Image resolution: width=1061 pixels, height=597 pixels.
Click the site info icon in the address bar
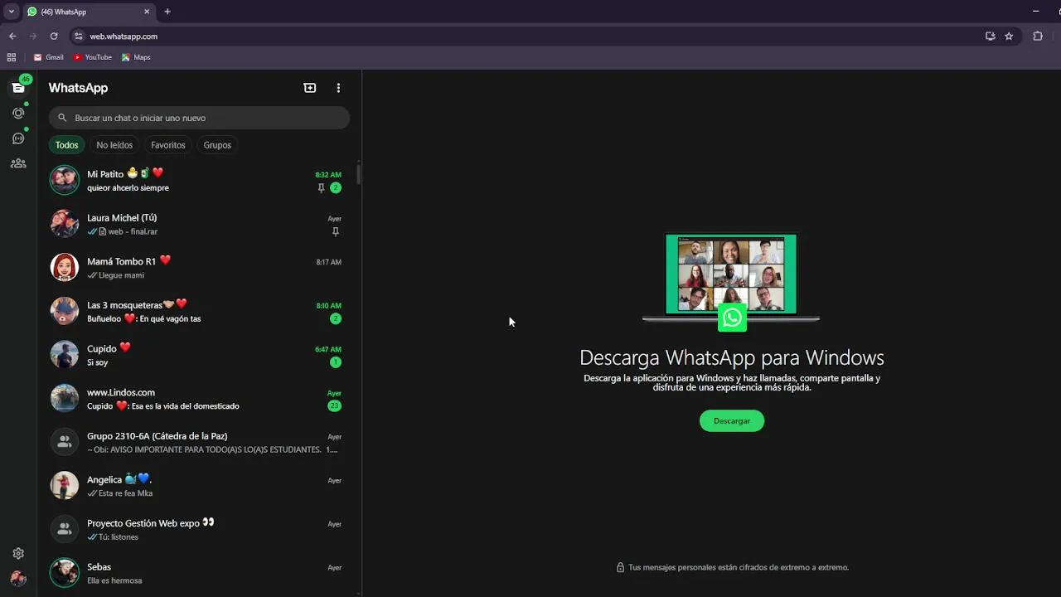tap(79, 36)
